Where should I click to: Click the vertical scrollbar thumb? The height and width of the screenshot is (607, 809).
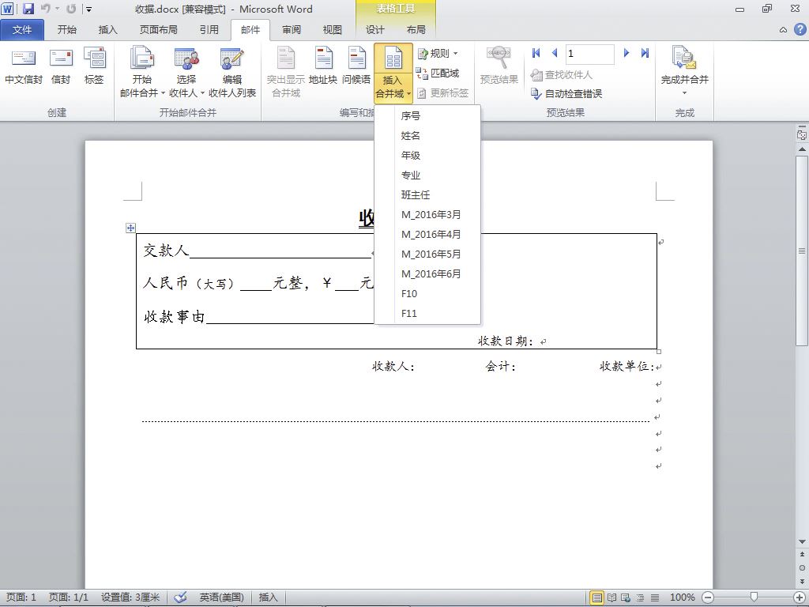802,251
